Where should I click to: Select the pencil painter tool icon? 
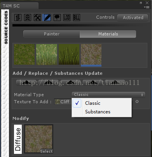(x=47, y=18)
